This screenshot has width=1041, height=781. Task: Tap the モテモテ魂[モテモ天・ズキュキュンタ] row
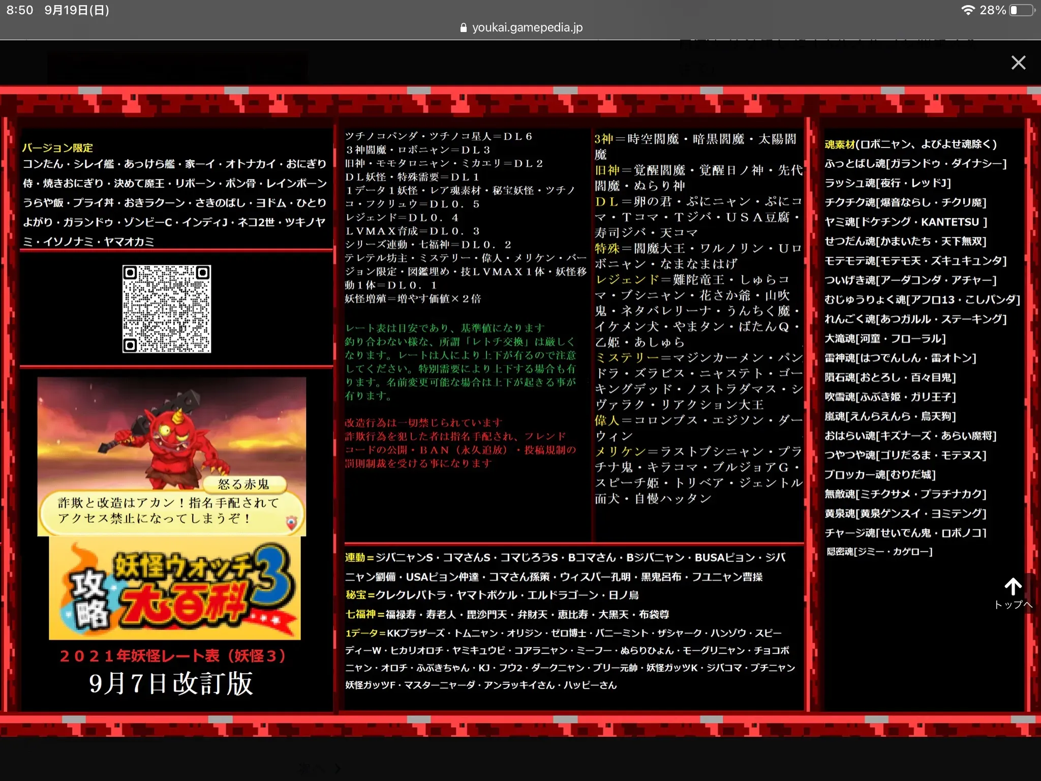tap(915, 261)
